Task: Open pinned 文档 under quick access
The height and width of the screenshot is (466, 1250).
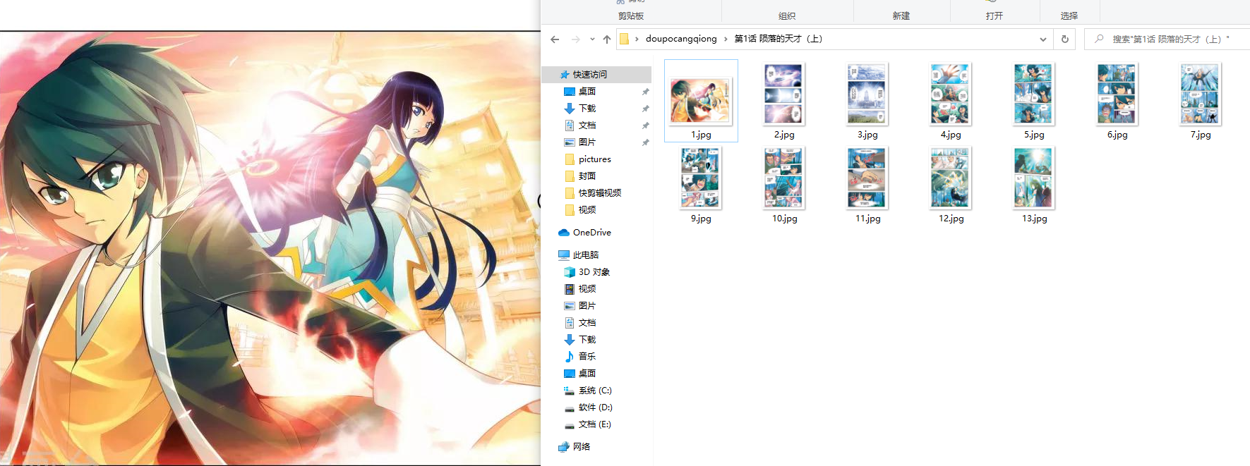Action: point(587,125)
